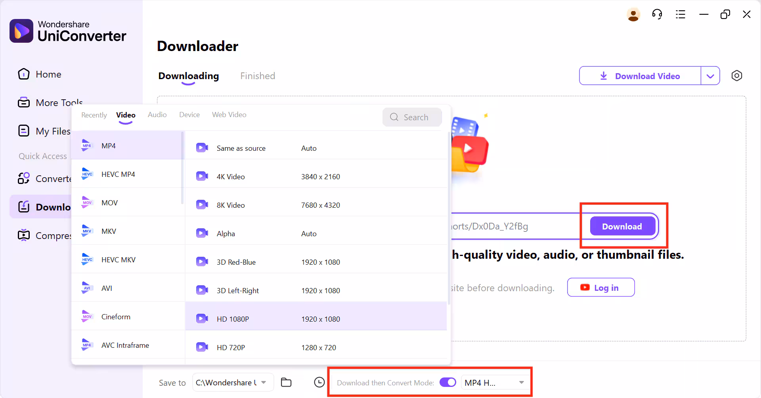The height and width of the screenshot is (398, 761).
Task: Expand the Download Video dropdown arrow
Action: pos(710,76)
